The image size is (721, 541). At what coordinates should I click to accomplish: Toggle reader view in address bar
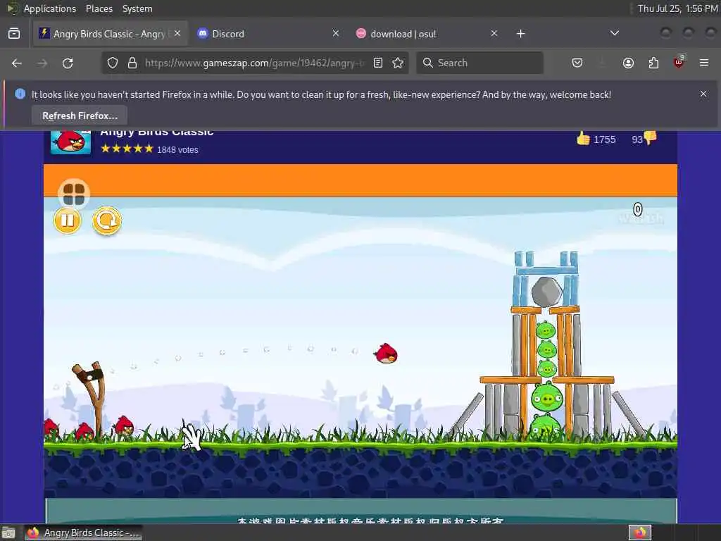[x=378, y=63]
